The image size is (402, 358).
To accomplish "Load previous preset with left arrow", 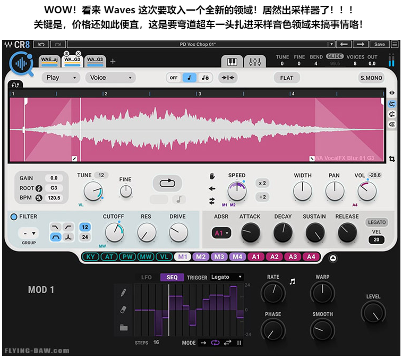I will click(344, 44).
